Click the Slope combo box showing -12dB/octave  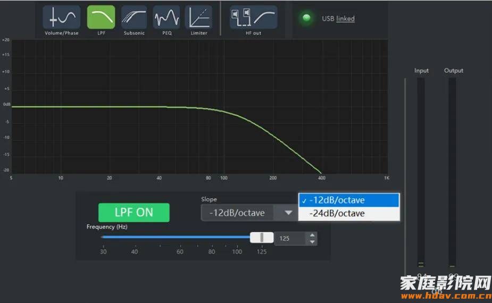(x=237, y=213)
